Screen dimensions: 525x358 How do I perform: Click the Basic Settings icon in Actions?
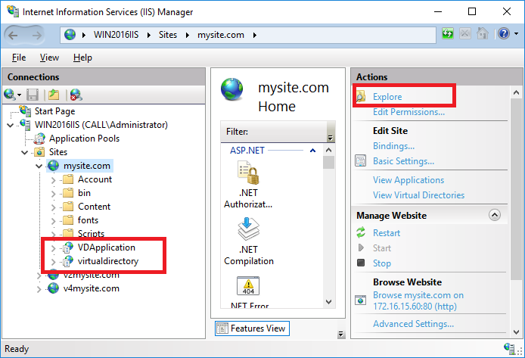click(x=361, y=160)
